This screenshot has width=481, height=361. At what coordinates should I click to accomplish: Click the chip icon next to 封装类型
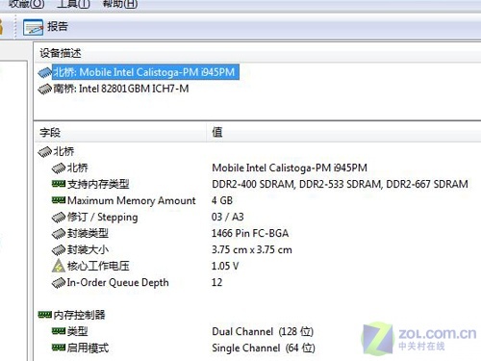(x=59, y=234)
